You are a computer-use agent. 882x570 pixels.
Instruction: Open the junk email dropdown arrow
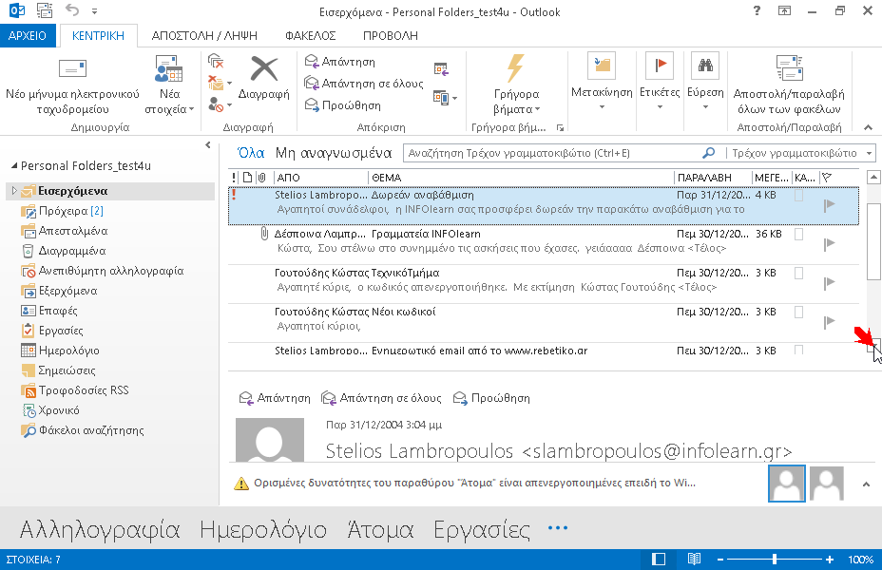(x=229, y=104)
